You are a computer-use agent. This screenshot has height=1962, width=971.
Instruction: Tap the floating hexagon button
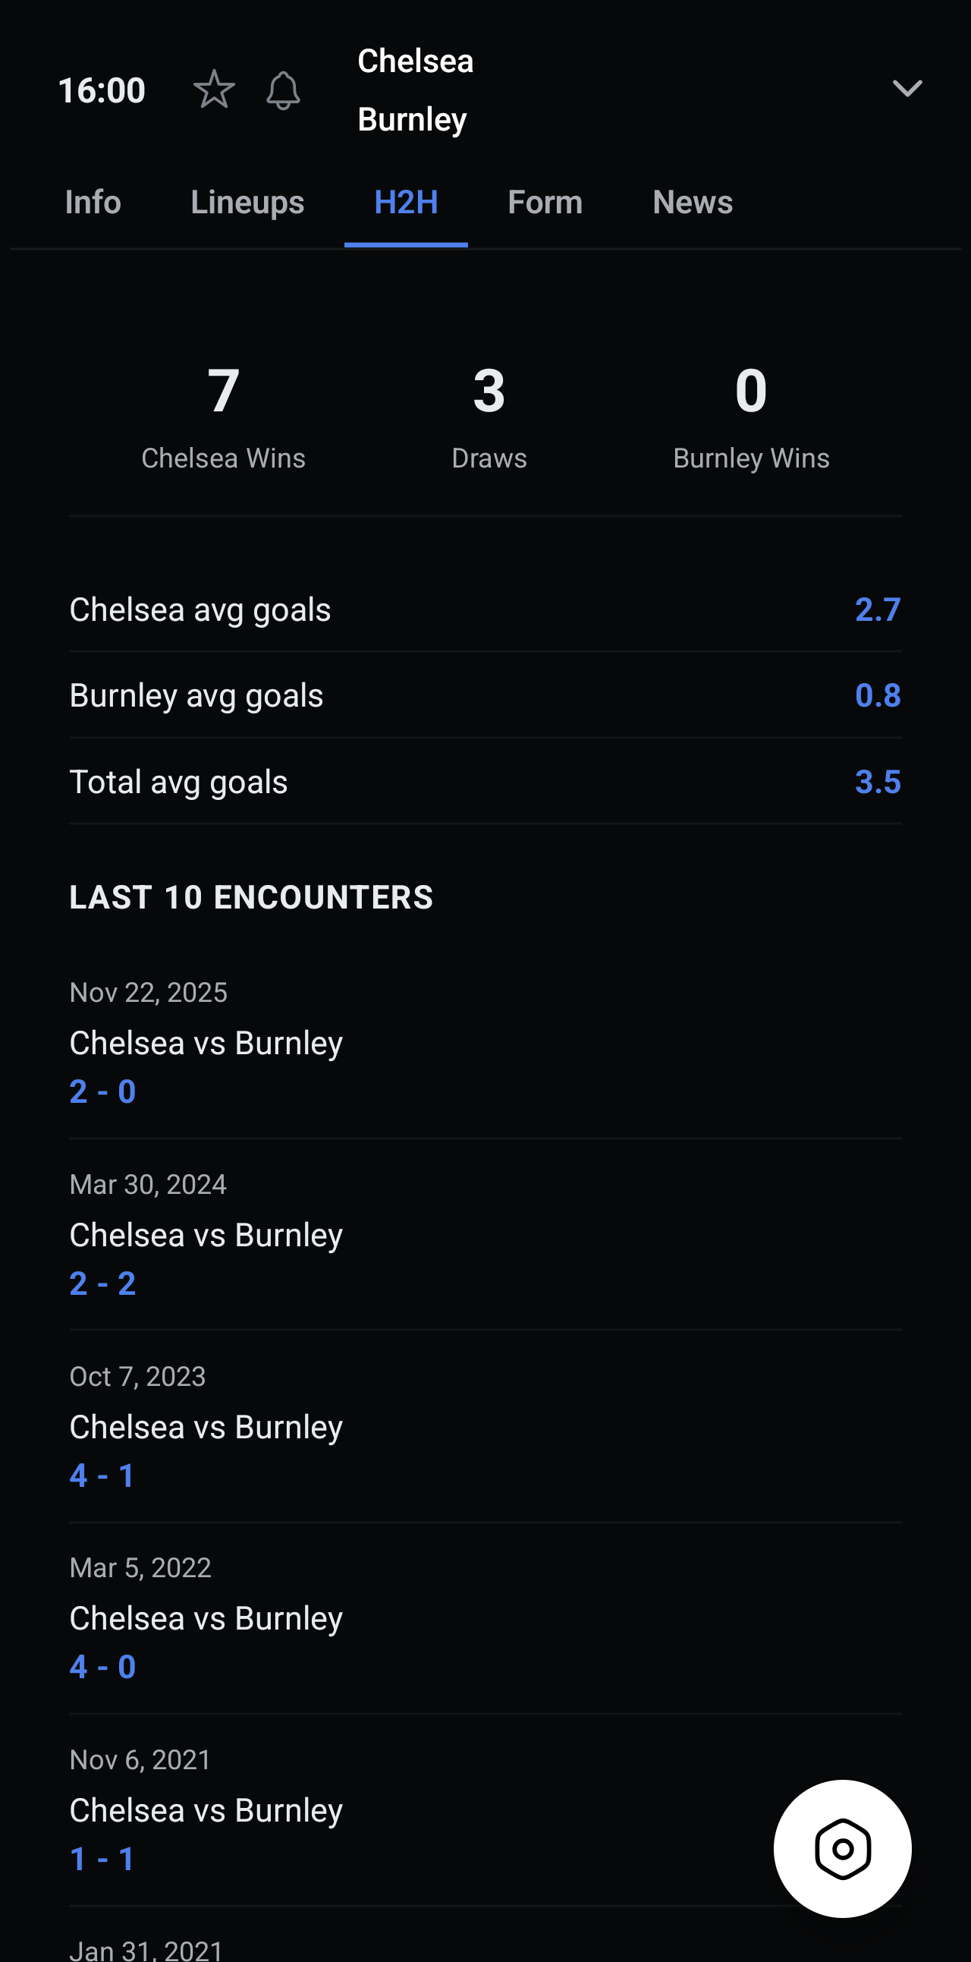point(842,1848)
